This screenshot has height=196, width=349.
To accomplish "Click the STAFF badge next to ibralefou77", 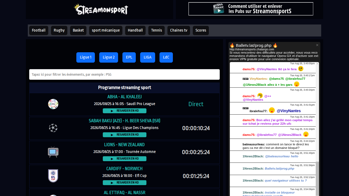I will pos(245,108).
